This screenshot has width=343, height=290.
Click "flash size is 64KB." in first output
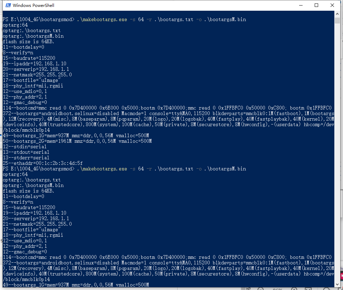[x=28, y=41]
